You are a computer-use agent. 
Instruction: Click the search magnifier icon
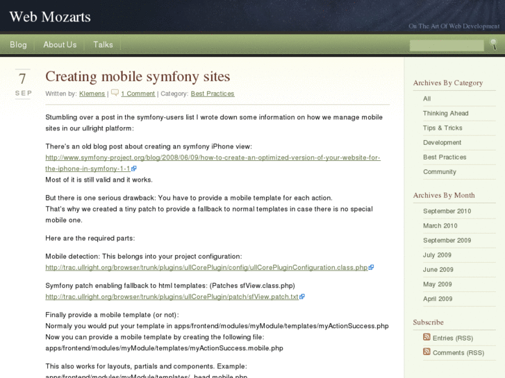point(493,44)
